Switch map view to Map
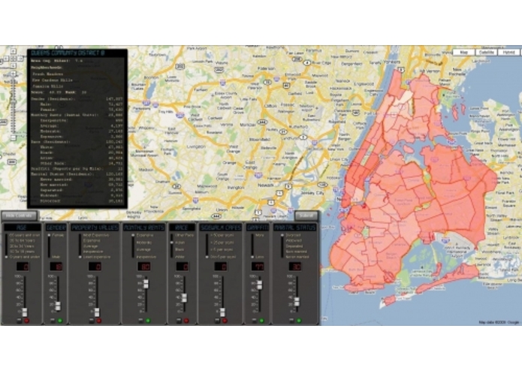Image resolution: width=522 pixels, height=371 pixels. click(x=463, y=53)
